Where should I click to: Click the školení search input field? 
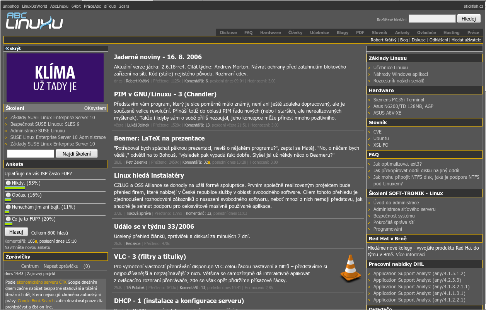click(31, 154)
